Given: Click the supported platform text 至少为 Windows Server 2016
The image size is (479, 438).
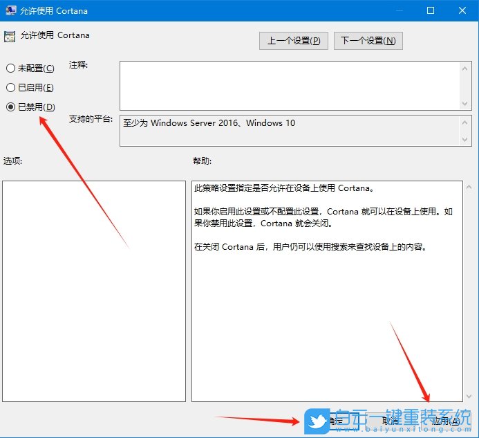Looking at the screenshot, I should [180, 123].
